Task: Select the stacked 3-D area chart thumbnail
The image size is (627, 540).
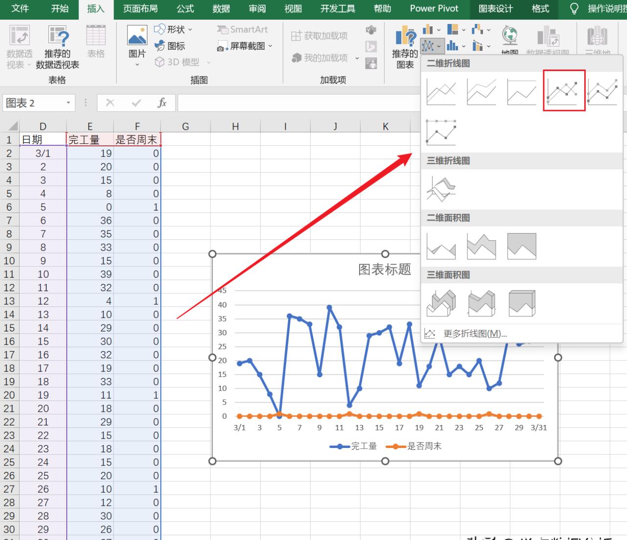Action: pyautogui.click(x=482, y=303)
